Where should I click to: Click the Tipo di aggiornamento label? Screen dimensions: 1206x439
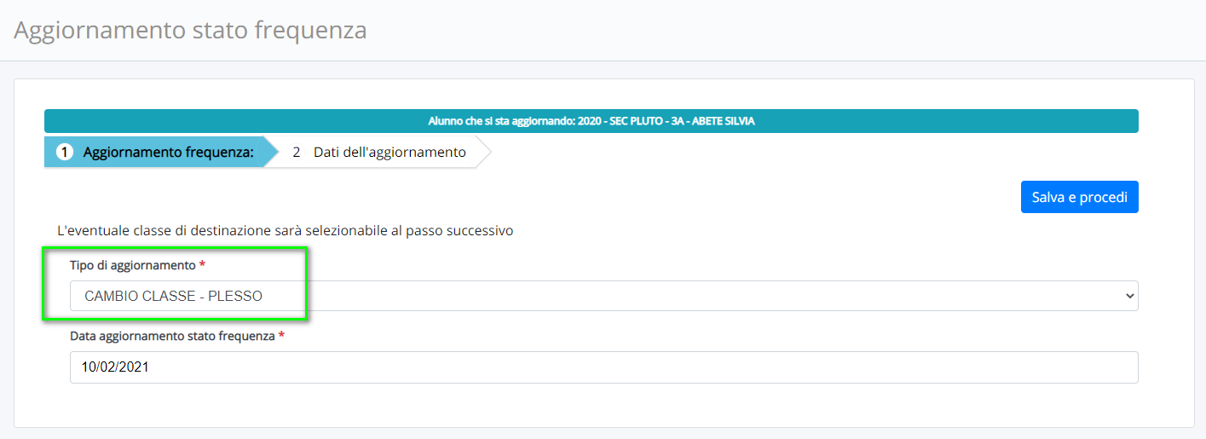point(132,265)
